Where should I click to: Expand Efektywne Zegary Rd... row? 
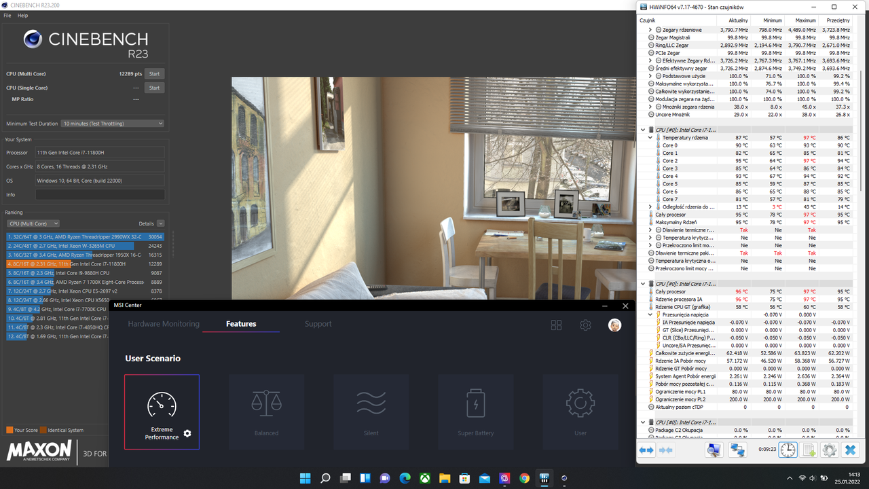point(650,60)
